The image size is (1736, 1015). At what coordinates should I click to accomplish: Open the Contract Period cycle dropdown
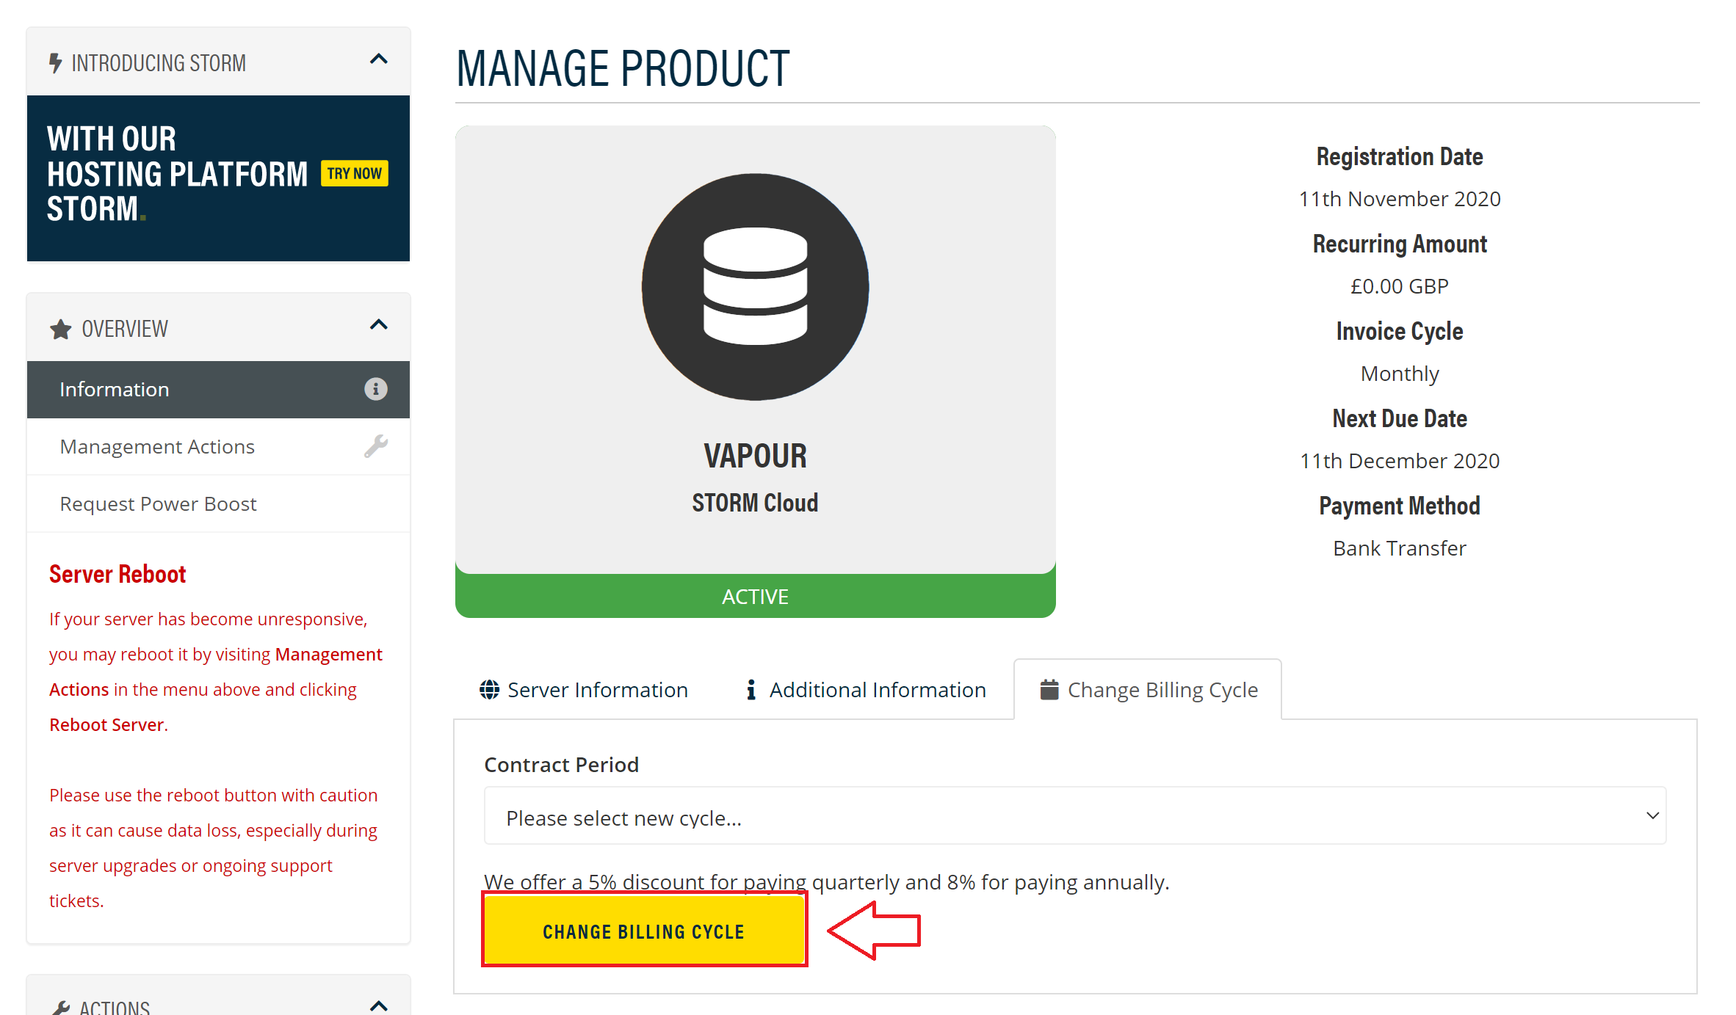click(x=1074, y=816)
